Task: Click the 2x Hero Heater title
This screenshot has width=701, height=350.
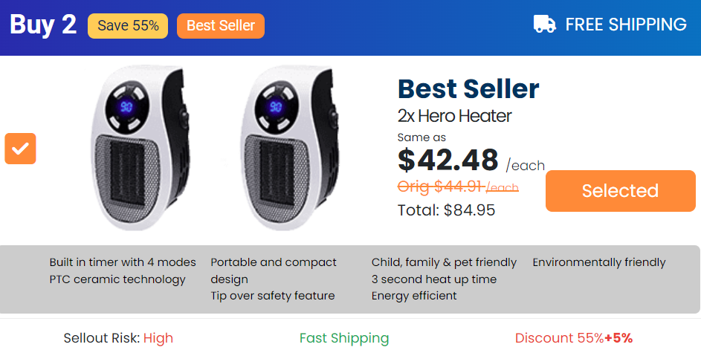Action: [455, 116]
